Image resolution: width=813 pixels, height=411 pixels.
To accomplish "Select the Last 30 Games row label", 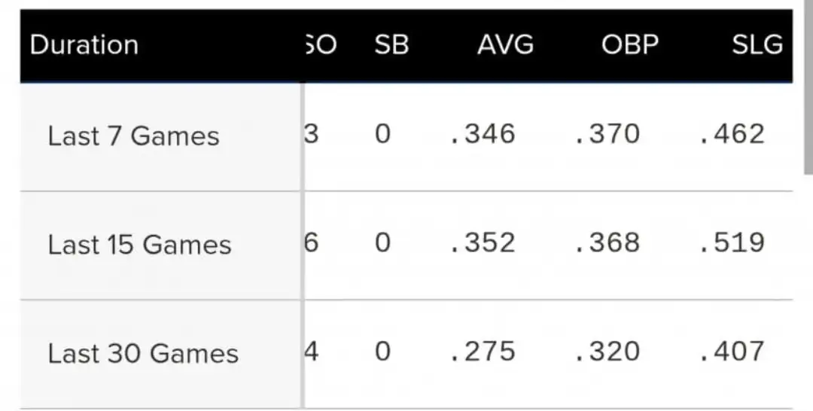I will [x=143, y=353].
